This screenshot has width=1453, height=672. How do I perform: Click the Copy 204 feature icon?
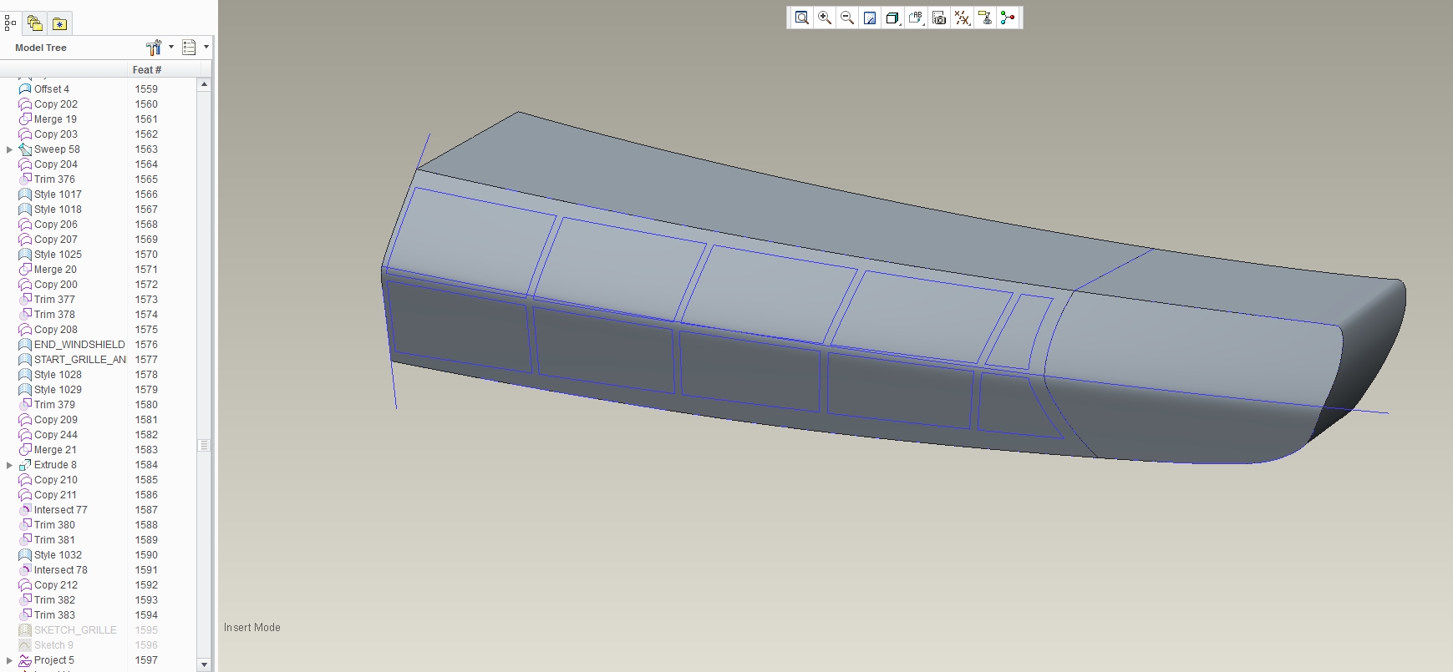coord(25,164)
